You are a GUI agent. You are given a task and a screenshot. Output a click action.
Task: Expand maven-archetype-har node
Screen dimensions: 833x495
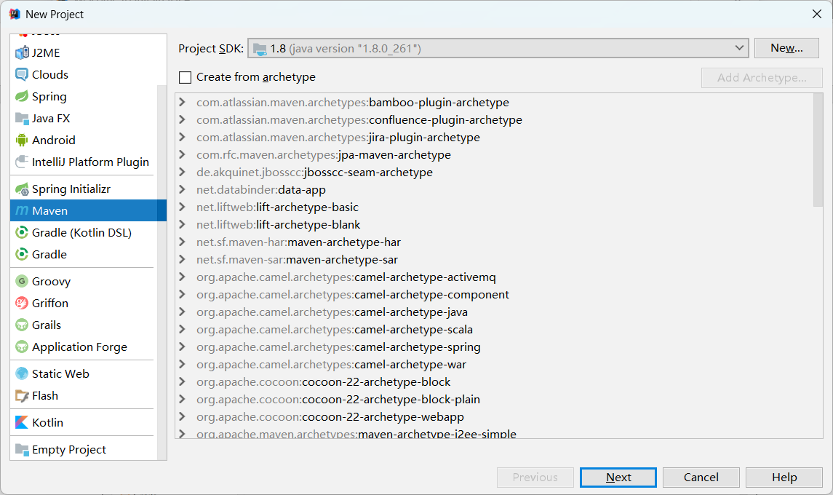tap(182, 242)
